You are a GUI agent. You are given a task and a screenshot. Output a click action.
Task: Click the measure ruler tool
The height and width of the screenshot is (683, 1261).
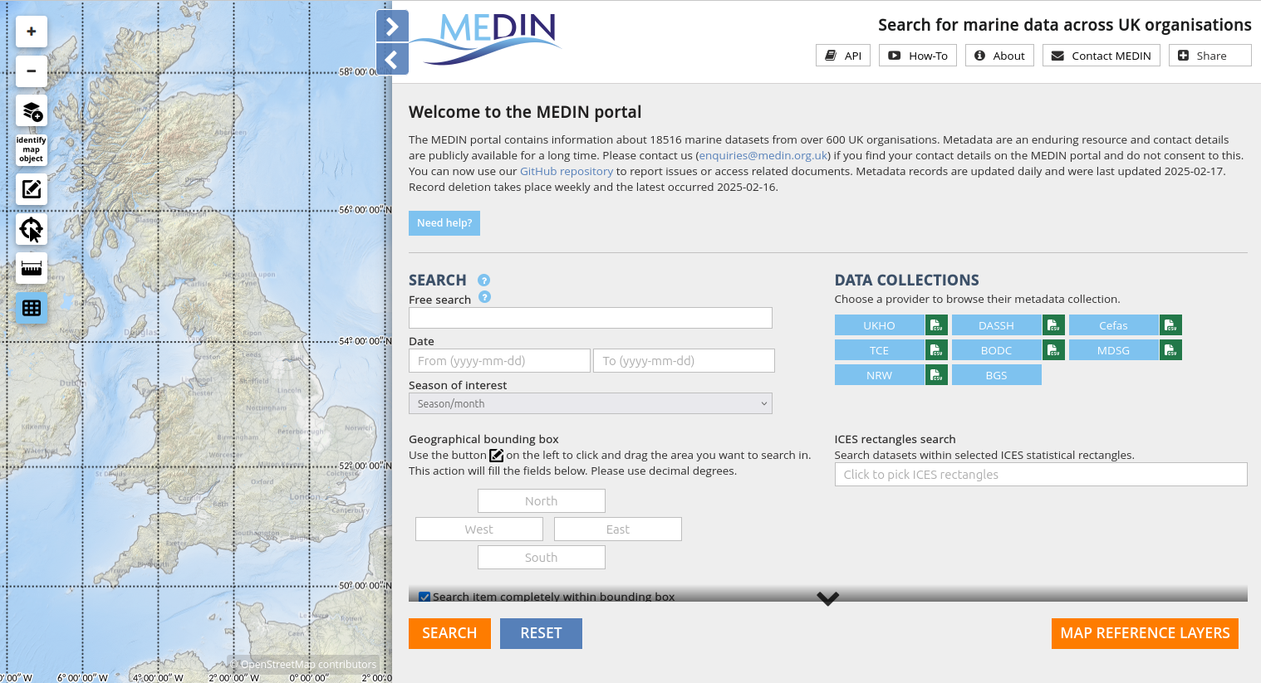pyautogui.click(x=32, y=268)
